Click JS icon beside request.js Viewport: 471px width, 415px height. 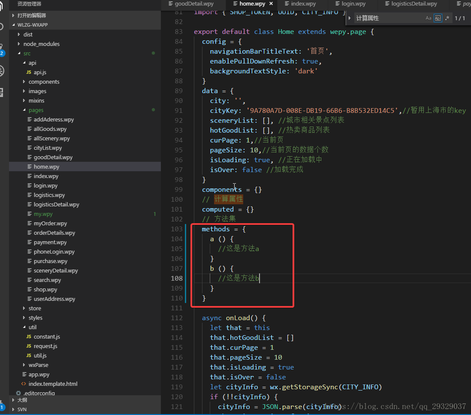pos(29,346)
